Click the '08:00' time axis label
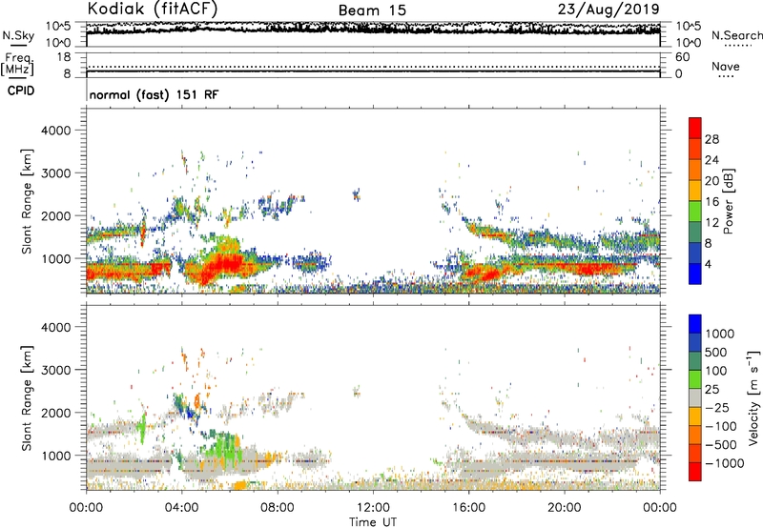 pos(278,508)
